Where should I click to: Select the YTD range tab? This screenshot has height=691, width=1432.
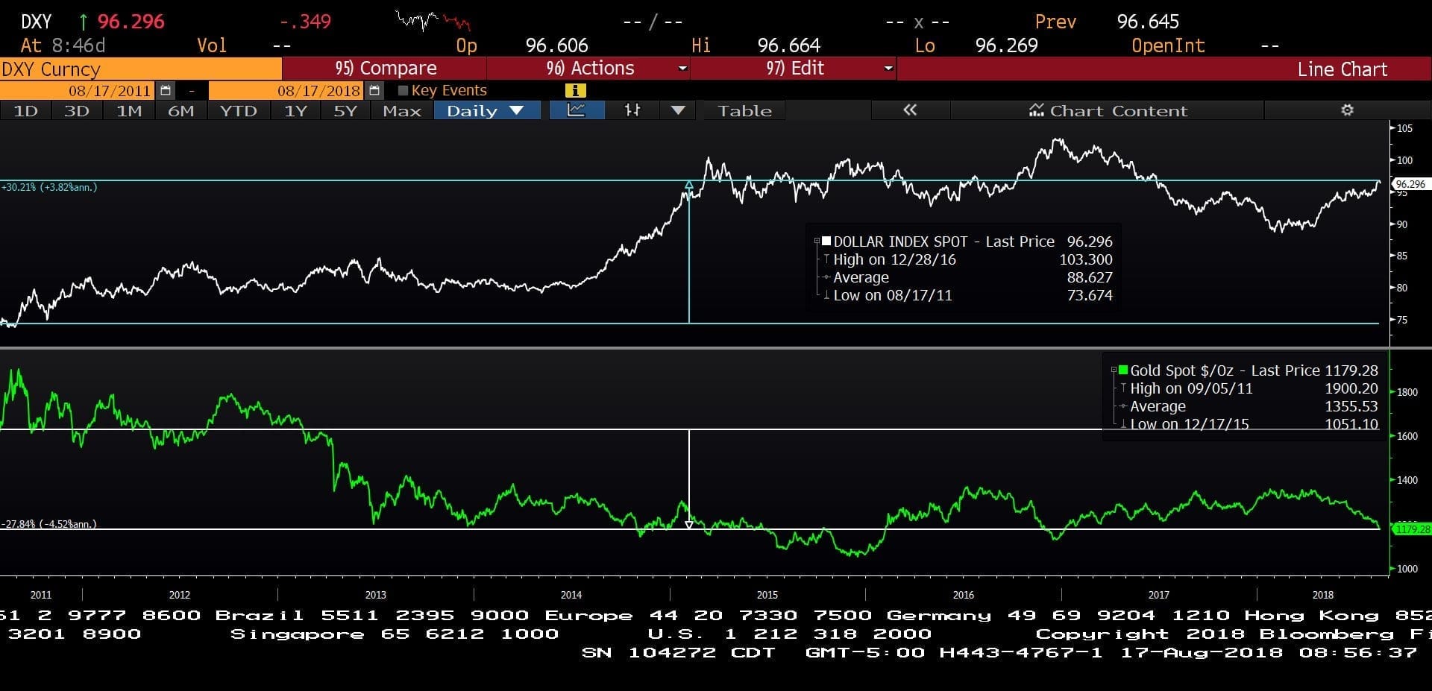pyautogui.click(x=238, y=110)
